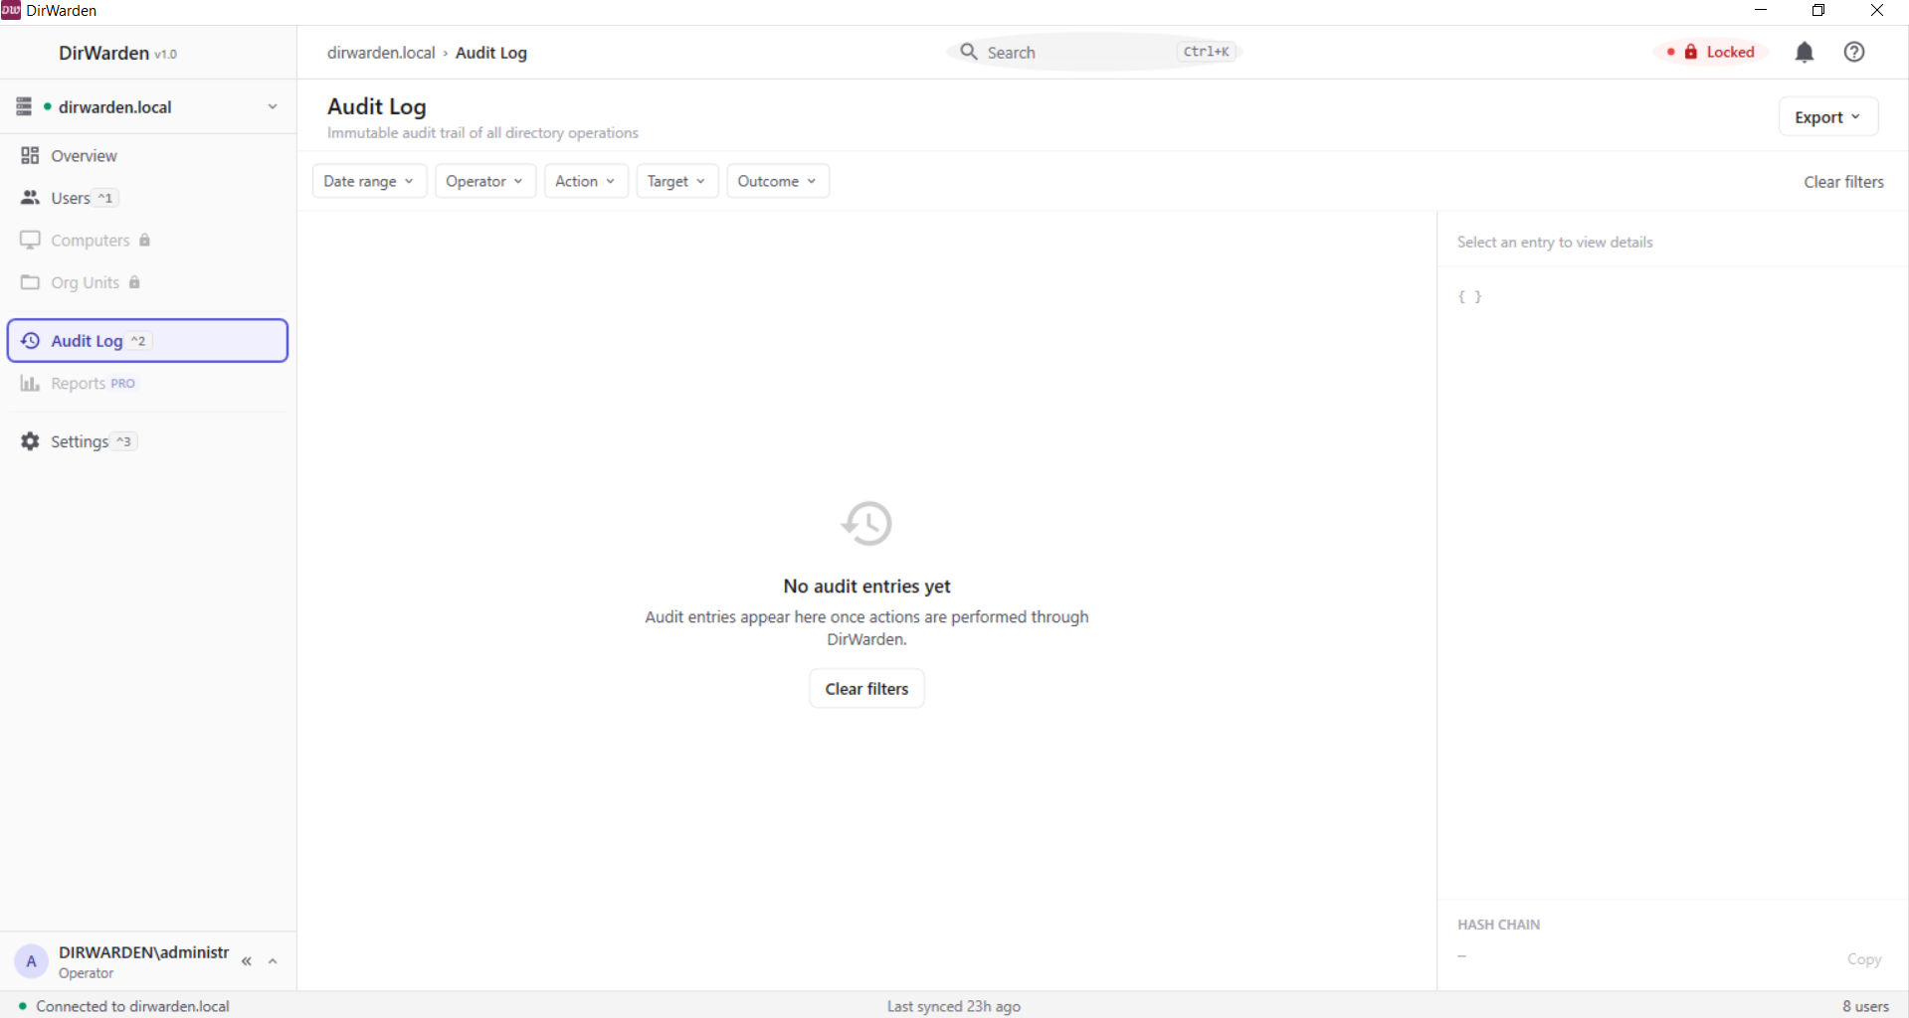1909x1018 pixels.
Task: Click the lock icon next to Org Units
Action: 134,282
